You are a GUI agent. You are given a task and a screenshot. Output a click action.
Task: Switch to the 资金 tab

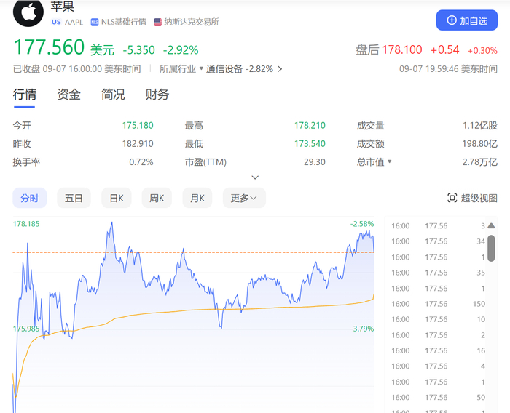(68, 95)
